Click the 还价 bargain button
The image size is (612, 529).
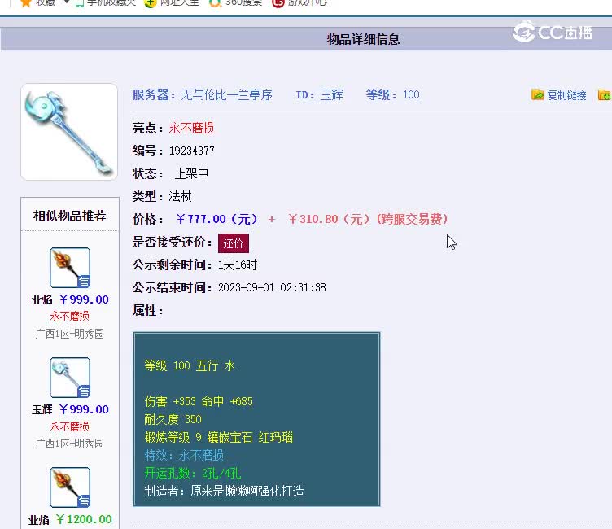[x=233, y=243]
